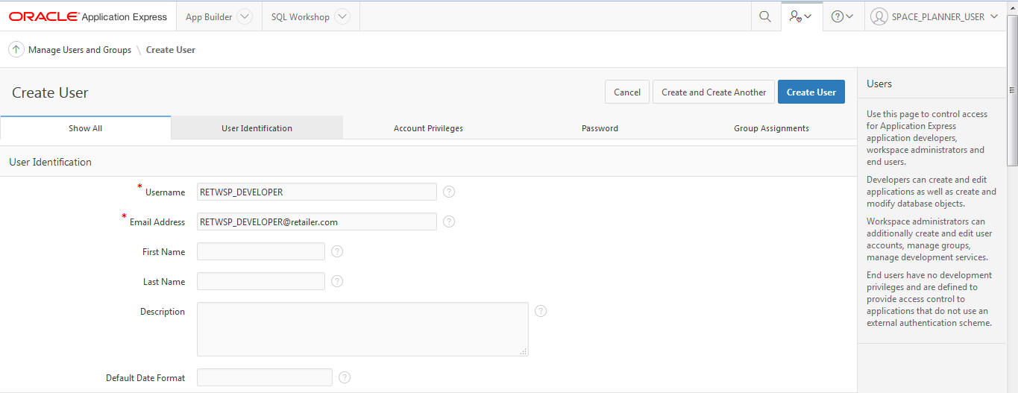Switch to the Show All tab

86,128
